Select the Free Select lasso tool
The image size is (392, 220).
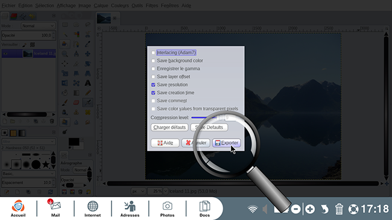[x=88, y=25]
